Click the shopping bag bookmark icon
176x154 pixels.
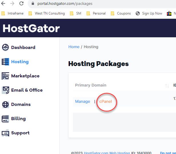(x=169, y=14)
